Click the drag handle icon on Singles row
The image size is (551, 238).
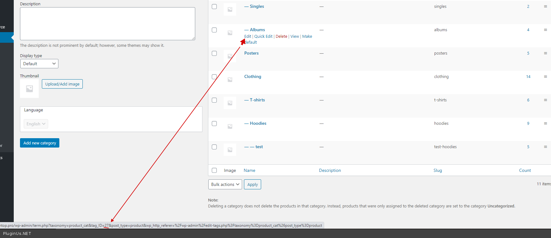545,7
